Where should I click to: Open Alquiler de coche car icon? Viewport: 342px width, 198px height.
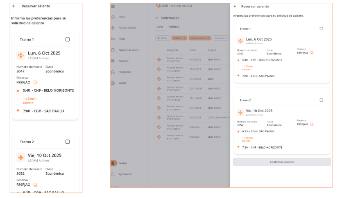(113, 50)
